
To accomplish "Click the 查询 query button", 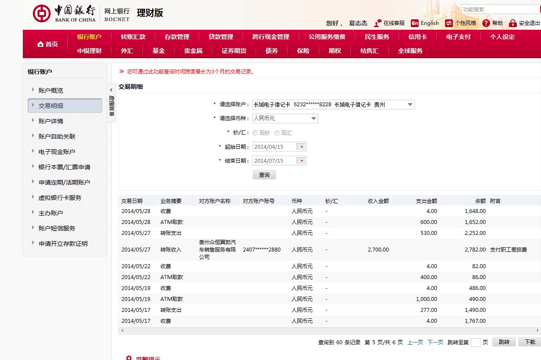I will coord(264,175).
